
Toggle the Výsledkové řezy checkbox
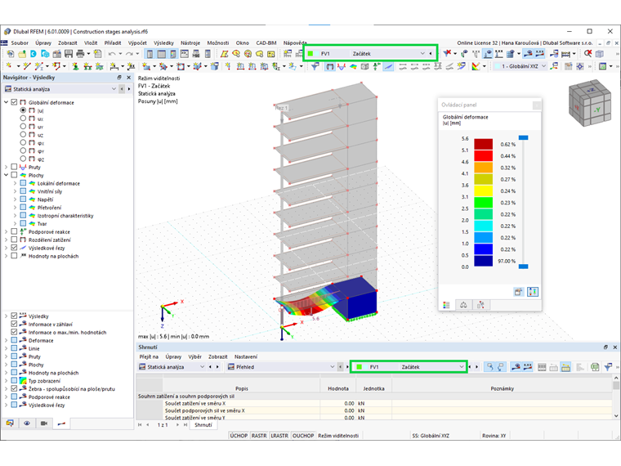(14, 248)
